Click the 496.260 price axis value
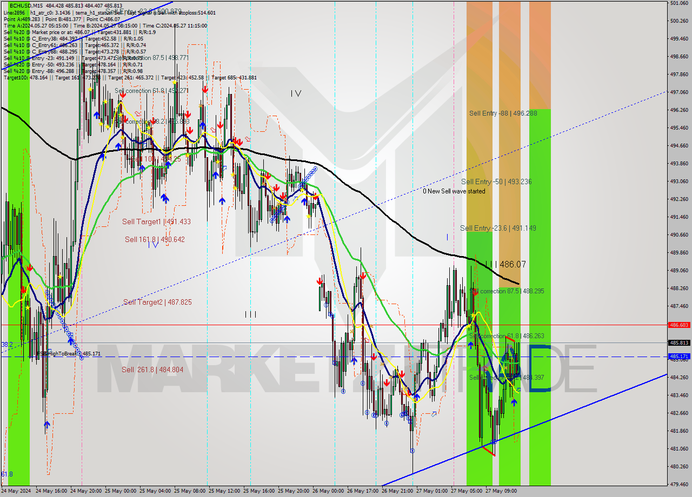The image size is (692, 497). (x=679, y=110)
